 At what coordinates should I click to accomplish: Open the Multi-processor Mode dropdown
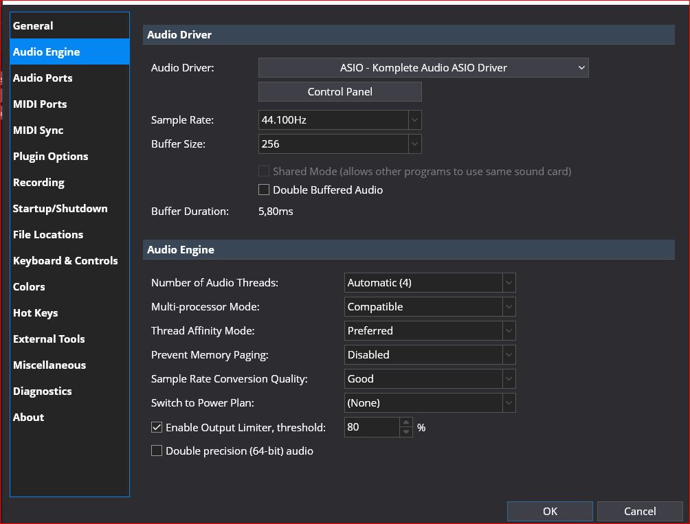coord(430,307)
